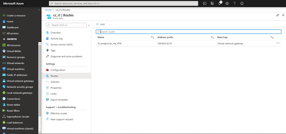The width and height of the screenshot is (286, 134).
Task: Click Network security groups shield icon
Action: 4,87
